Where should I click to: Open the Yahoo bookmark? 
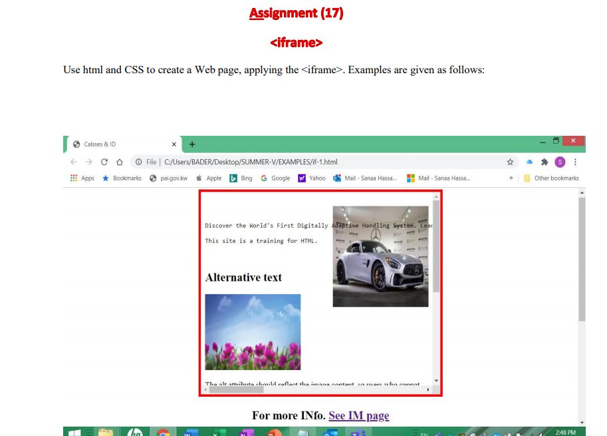pyautogui.click(x=312, y=178)
